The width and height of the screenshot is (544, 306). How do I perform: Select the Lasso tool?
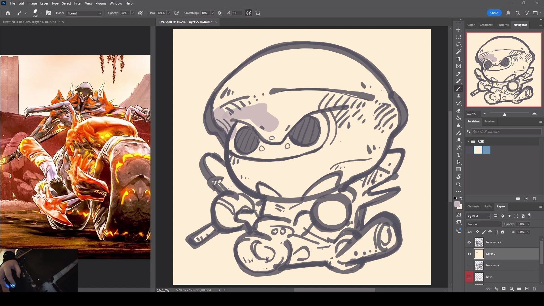[x=458, y=44]
